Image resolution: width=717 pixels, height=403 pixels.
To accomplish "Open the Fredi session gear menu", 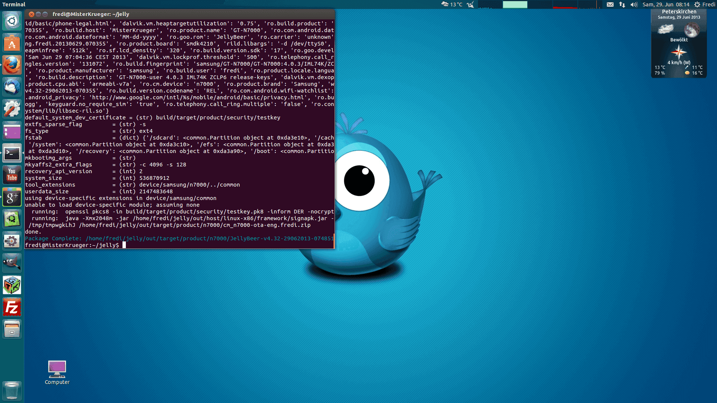I will point(705,4).
